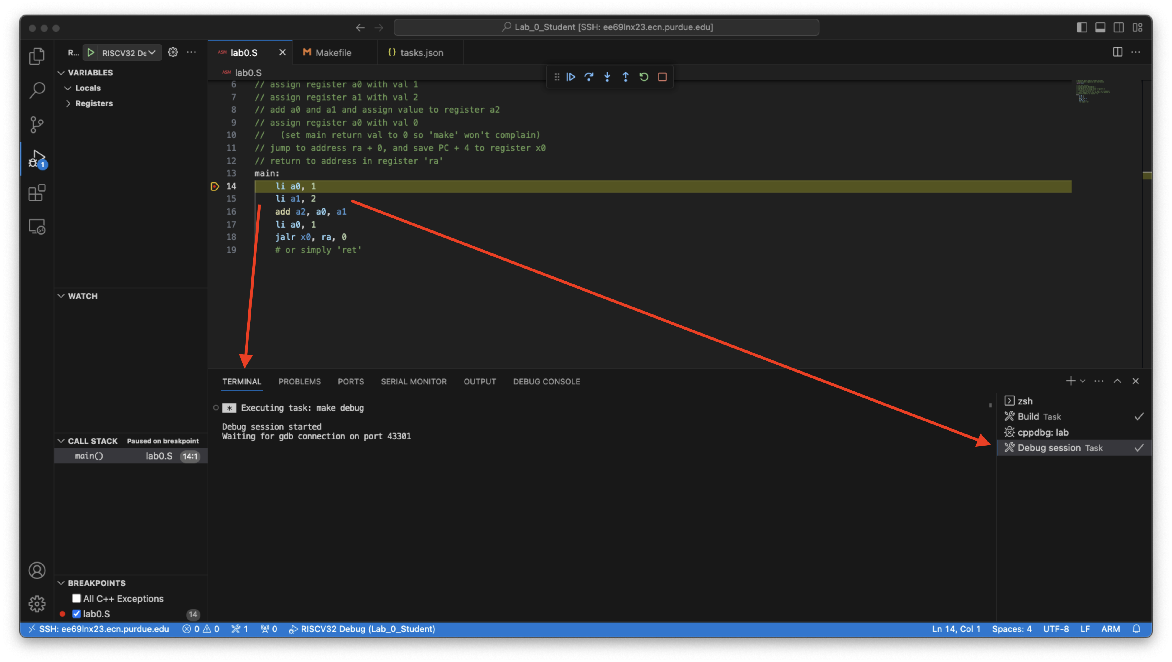Start debugging with the green play button

click(x=91, y=52)
